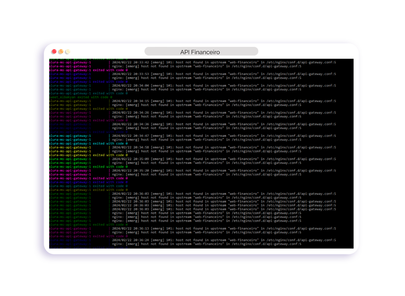Click the cyan gateway name beside 20:34:47
Image resolution: width=405 pixels, height=296 pixels.
(x=70, y=135)
